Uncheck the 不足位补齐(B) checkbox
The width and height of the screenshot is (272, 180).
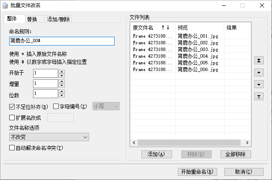(x=12, y=106)
